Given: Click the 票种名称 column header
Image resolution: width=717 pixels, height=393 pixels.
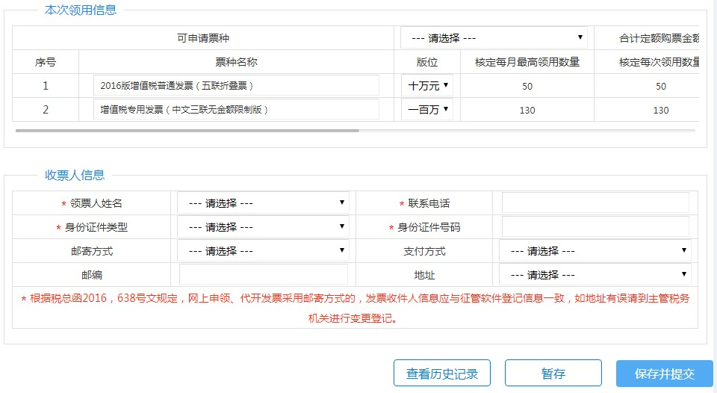Looking at the screenshot, I should pyautogui.click(x=237, y=62).
